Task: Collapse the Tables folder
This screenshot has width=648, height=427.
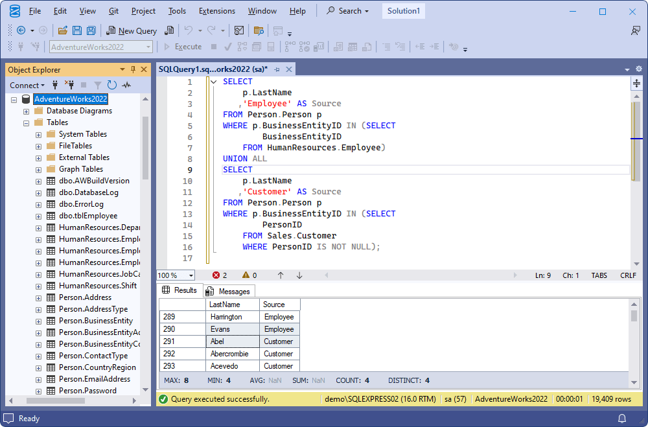Action: pyautogui.click(x=26, y=123)
